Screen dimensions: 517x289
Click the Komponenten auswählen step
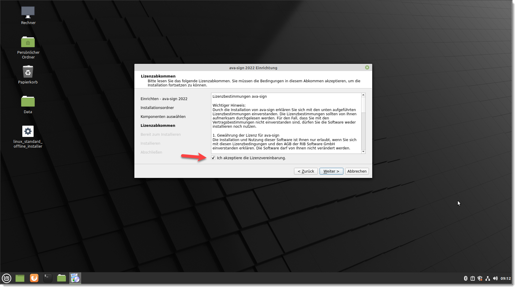pos(163,117)
